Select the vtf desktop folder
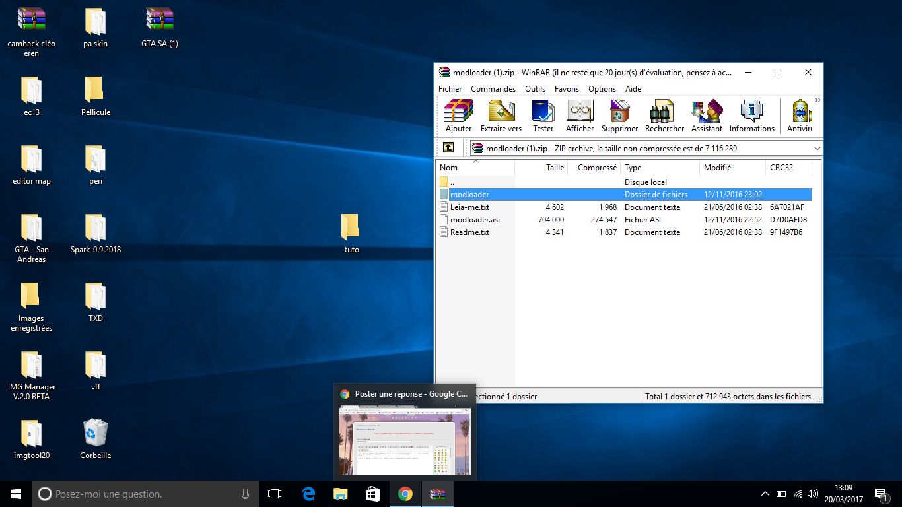This screenshot has width=902, height=507. pyautogui.click(x=95, y=371)
